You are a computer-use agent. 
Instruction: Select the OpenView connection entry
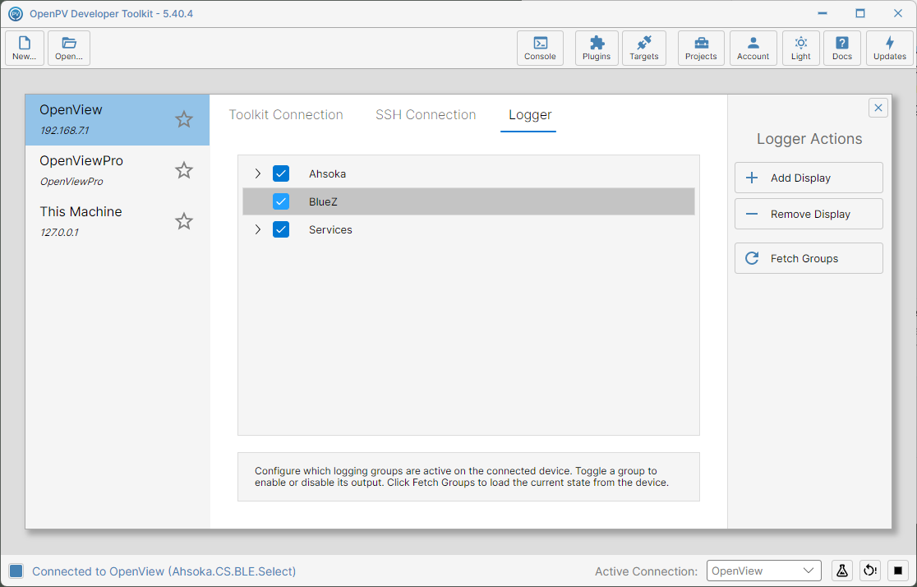click(x=117, y=120)
